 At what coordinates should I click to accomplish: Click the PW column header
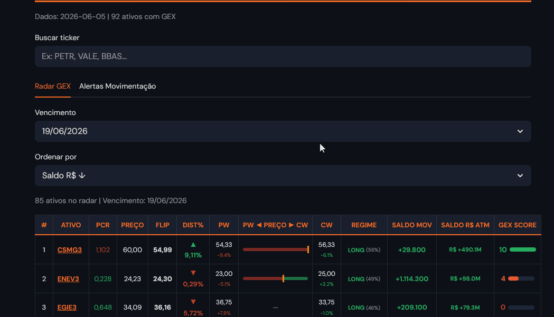click(x=224, y=225)
